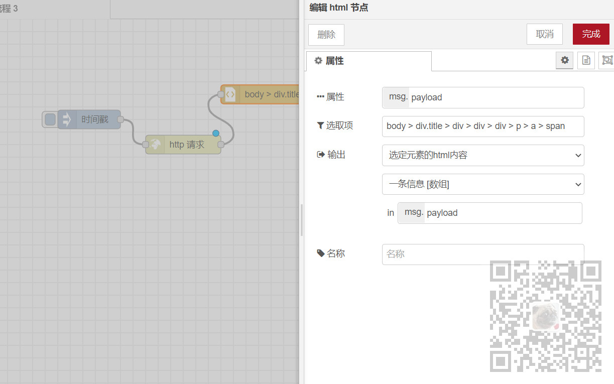Open node properties gear icon tab
614x384 pixels.
pyautogui.click(x=565, y=60)
